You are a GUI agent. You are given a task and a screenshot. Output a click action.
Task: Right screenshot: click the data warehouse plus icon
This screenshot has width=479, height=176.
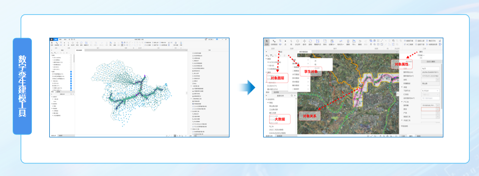click(x=295, y=95)
